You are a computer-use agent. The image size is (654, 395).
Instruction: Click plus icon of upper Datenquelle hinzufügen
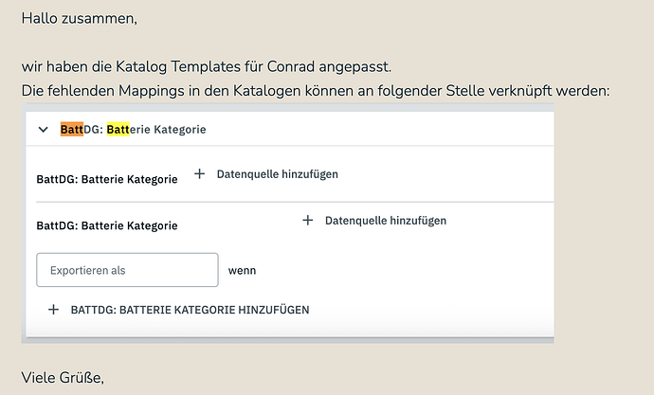[199, 174]
